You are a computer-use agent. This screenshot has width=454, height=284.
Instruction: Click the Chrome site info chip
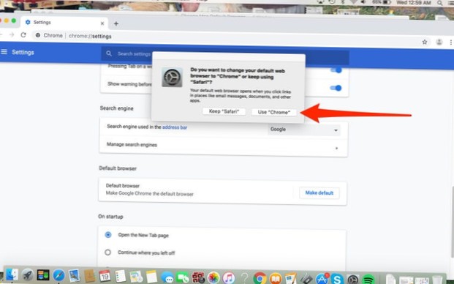tap(49, 35)
